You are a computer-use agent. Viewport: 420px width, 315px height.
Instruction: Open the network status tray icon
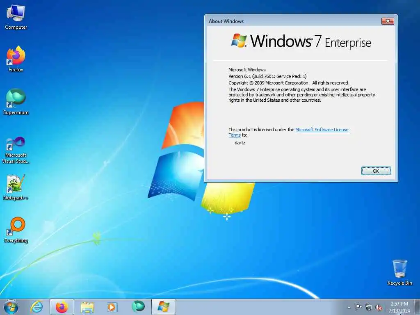[x=369, y=307]
